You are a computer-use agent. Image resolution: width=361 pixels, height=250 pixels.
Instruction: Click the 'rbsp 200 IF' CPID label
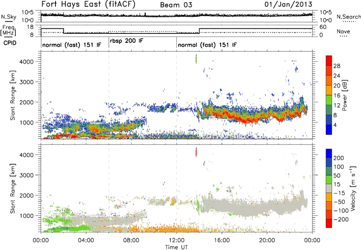[x=127, y=41]
